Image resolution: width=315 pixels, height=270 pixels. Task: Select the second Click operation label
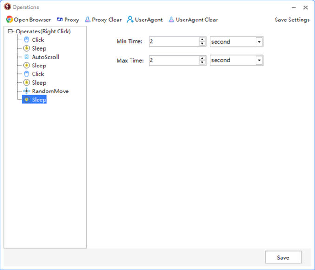38,74
